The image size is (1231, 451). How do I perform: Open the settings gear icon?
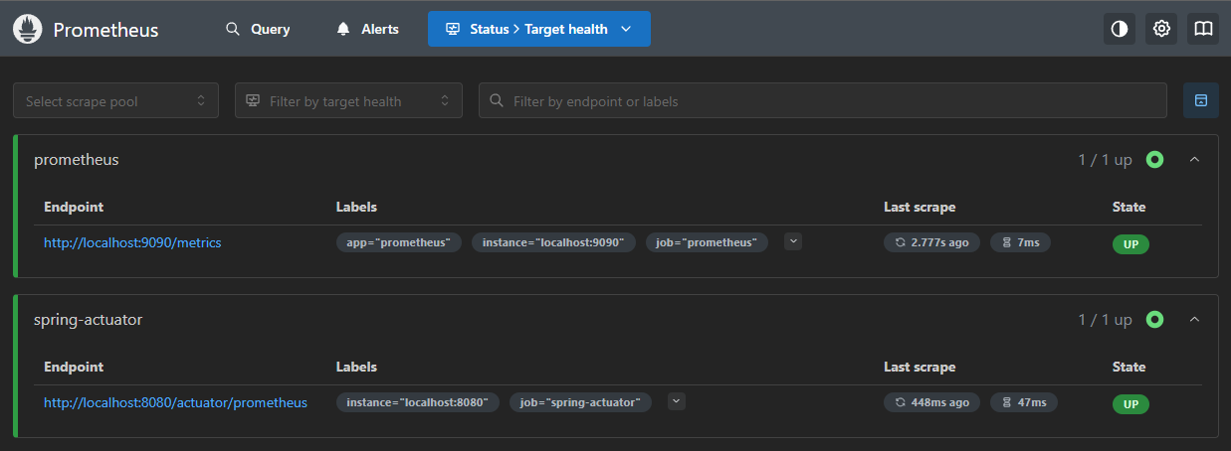coord(1161,29)
